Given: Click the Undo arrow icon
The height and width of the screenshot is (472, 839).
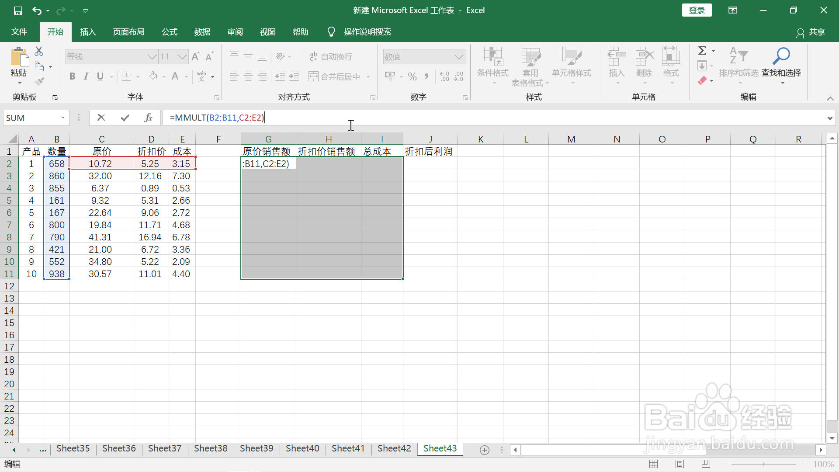Looking at the screenshot, I should coord(37,10).
